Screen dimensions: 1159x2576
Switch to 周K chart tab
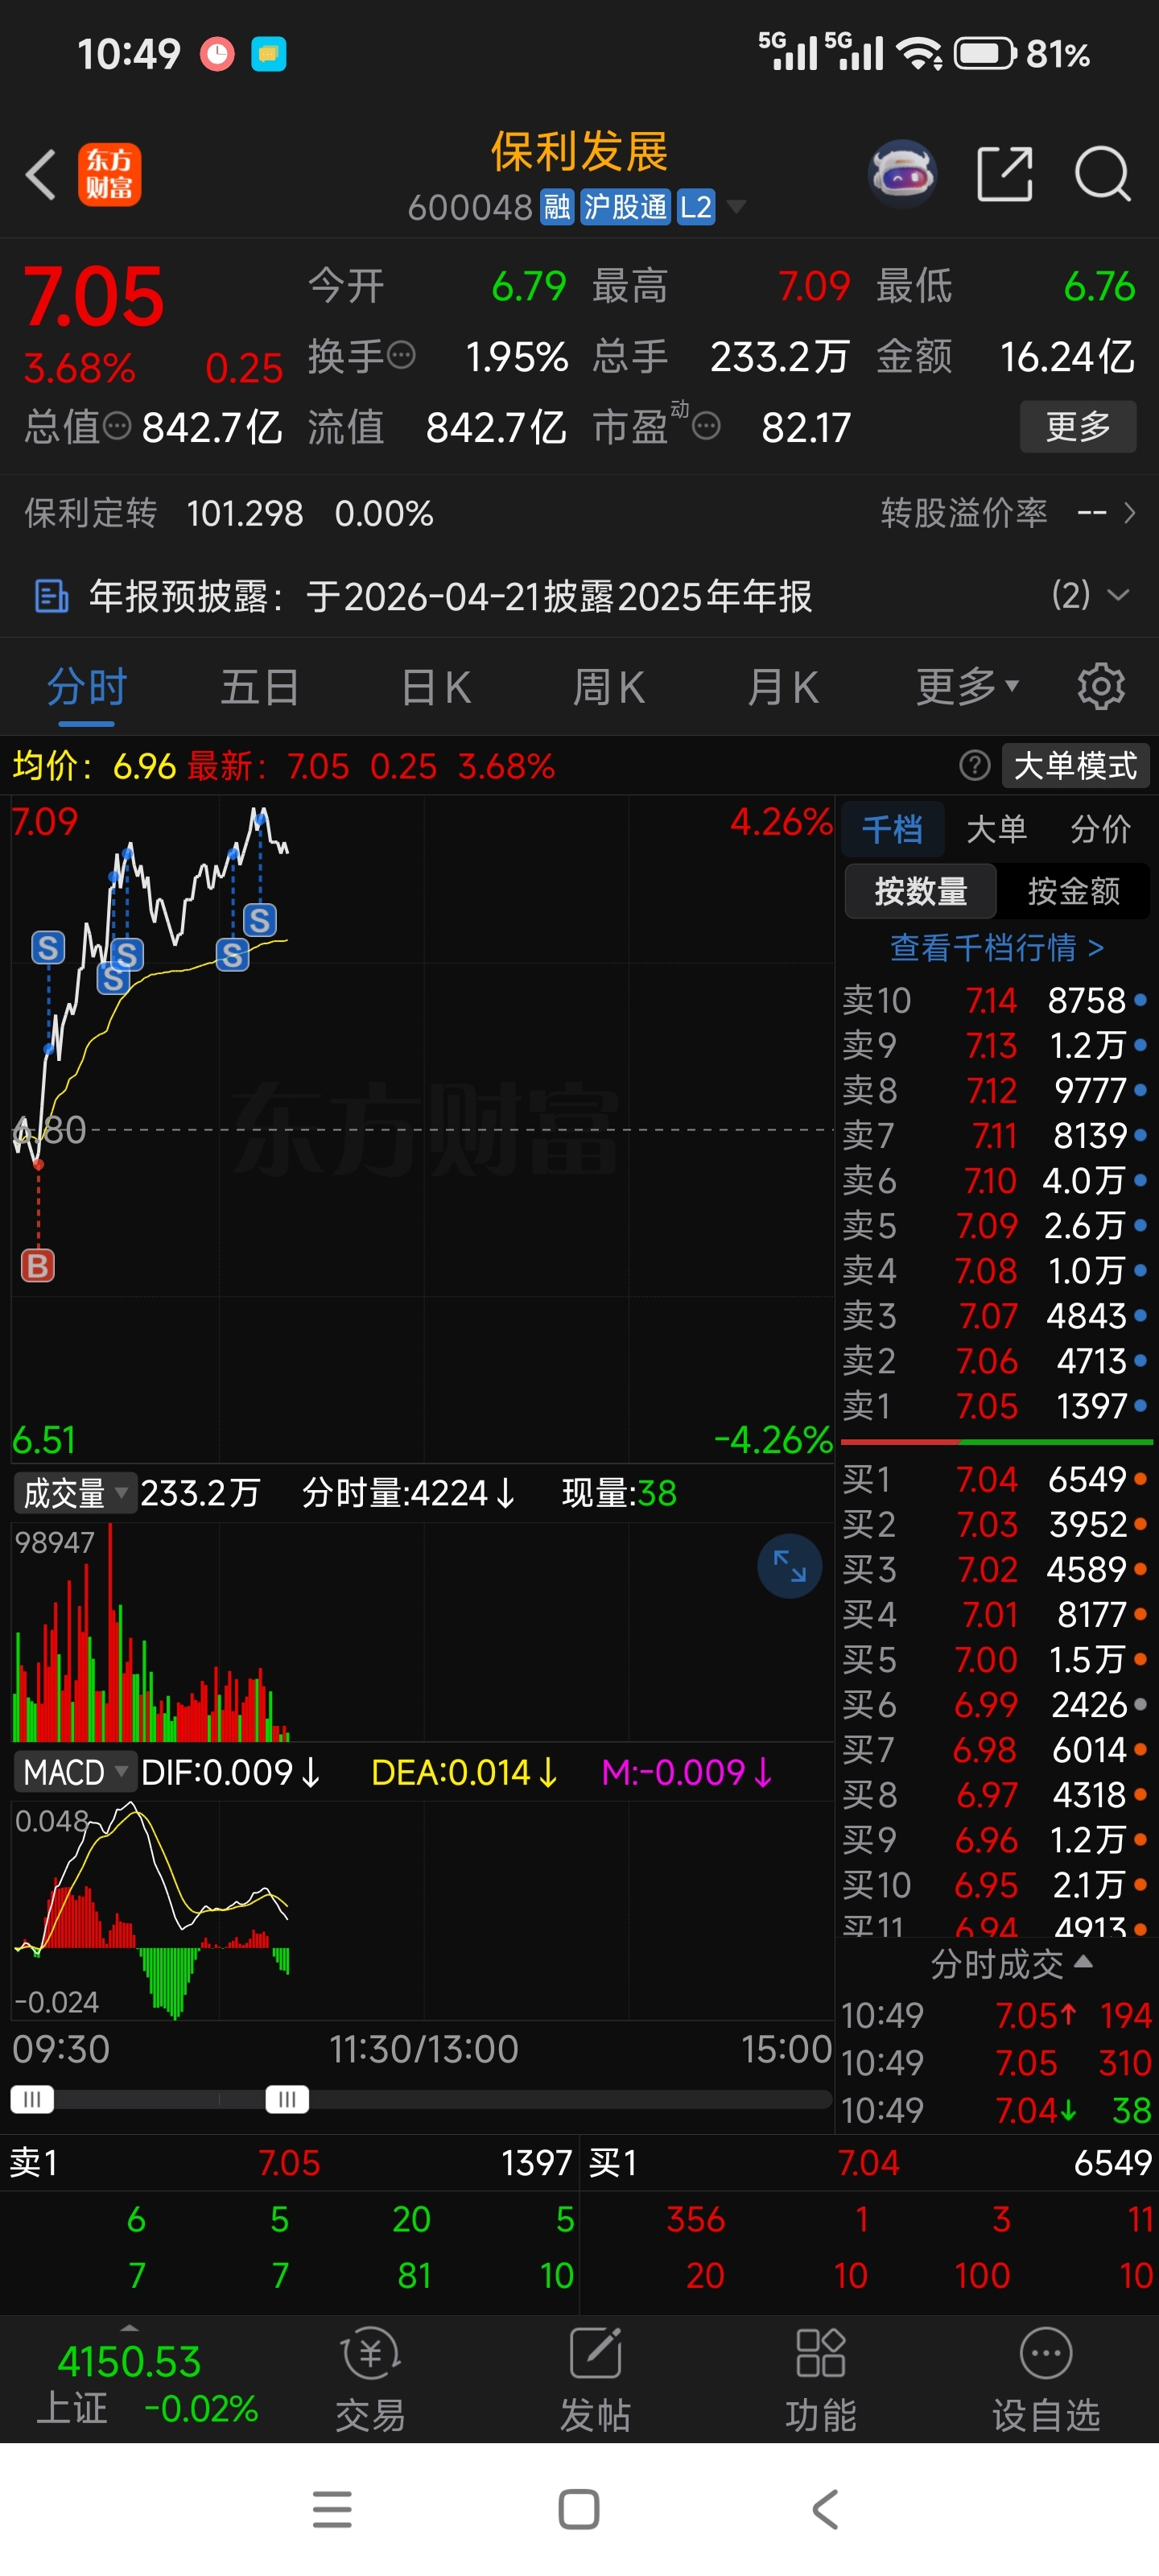(x=609, y=687)
